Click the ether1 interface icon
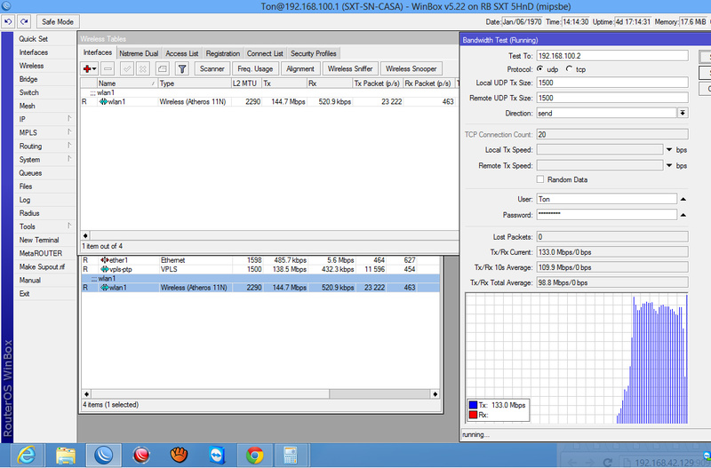The image size is (711, 468). point(105,260)
